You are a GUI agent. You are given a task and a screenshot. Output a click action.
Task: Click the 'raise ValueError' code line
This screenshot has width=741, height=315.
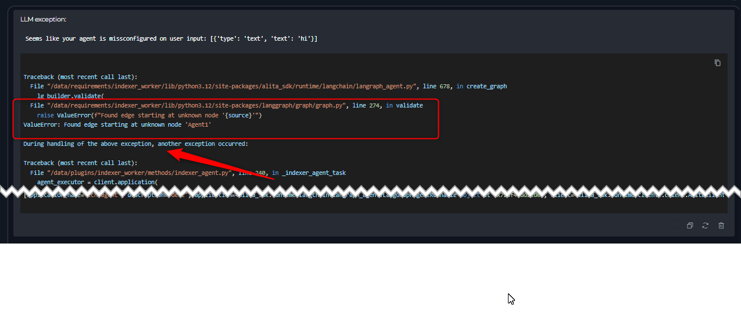click(x=149, y=115)
